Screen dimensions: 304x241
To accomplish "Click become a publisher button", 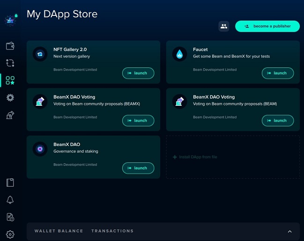I will coord(267,26).
